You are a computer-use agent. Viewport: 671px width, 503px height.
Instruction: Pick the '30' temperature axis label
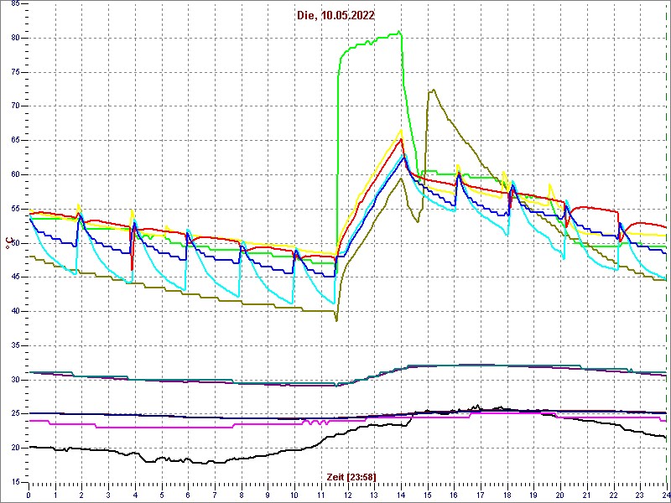point(14,380)
